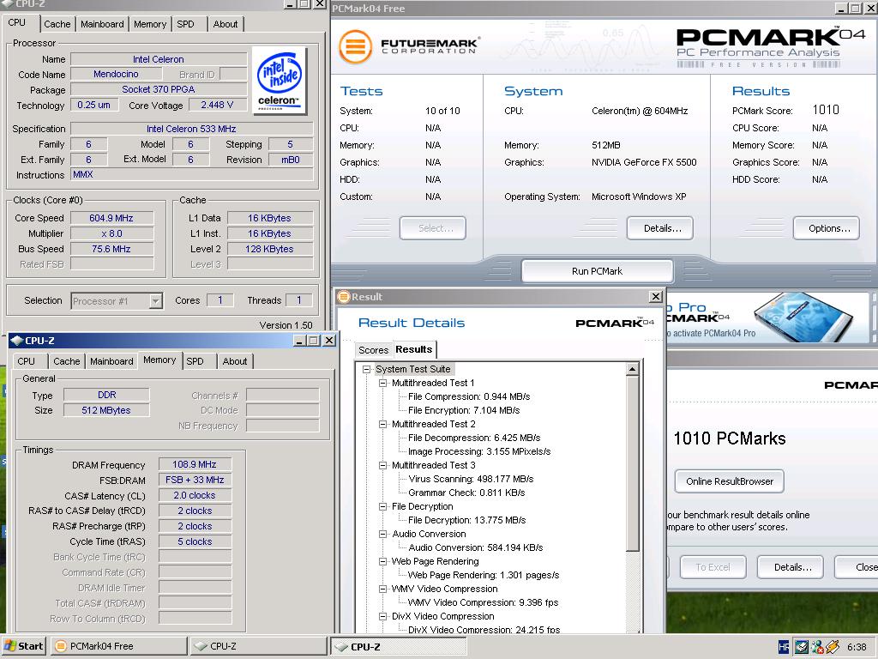Image resolution: width=878 pixels, height=659 pixels.
Task: Open Results Options in PCMark04
Action: [827, 228]
